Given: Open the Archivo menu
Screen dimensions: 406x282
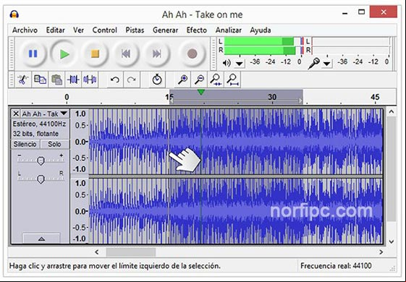Looking at the screenshot, I should pos(25,30).
